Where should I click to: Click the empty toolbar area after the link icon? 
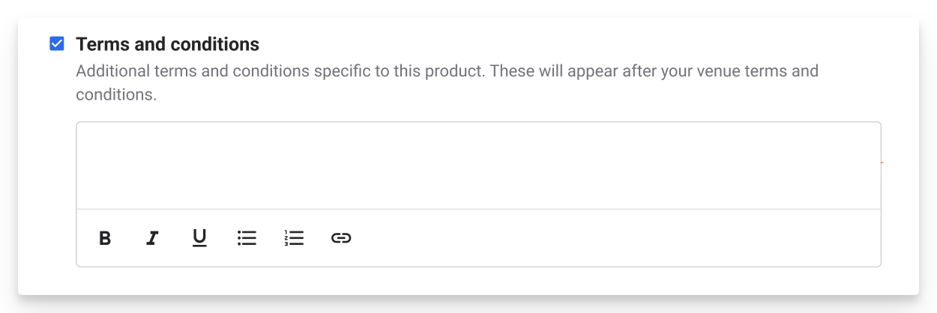(x=615, y=238)
